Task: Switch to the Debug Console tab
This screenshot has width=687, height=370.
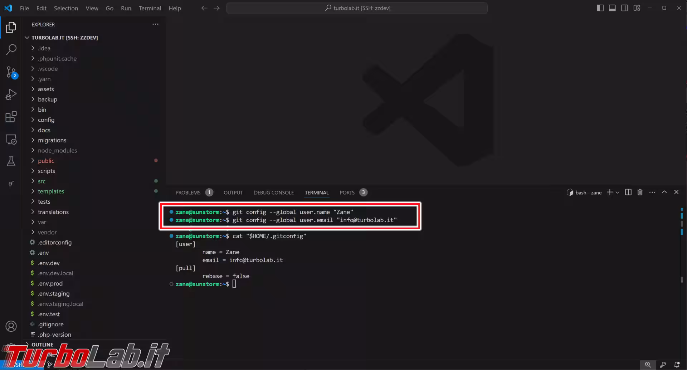Action: tap(274, 193)
